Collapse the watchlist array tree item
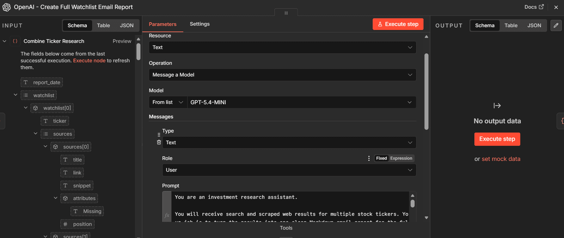Viewport: 564px width, 238px height. pos(16,95)
